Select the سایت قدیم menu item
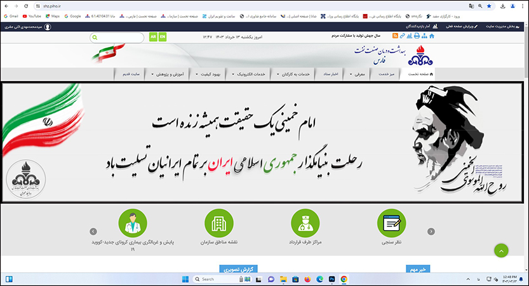529x286 pixels. [131, 74]
